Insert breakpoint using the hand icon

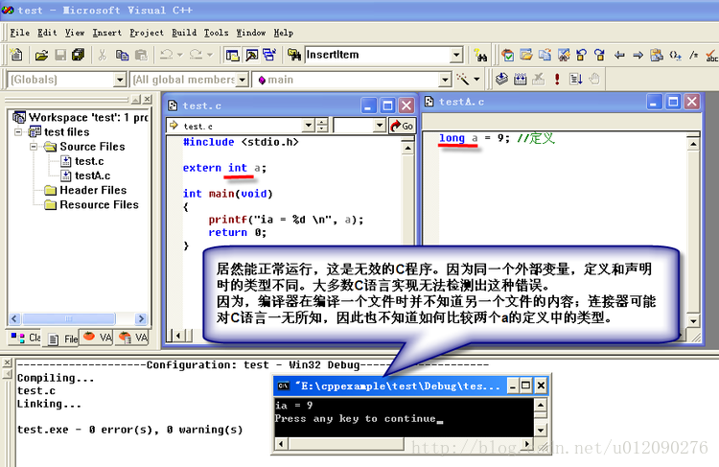tap(594, 80)
